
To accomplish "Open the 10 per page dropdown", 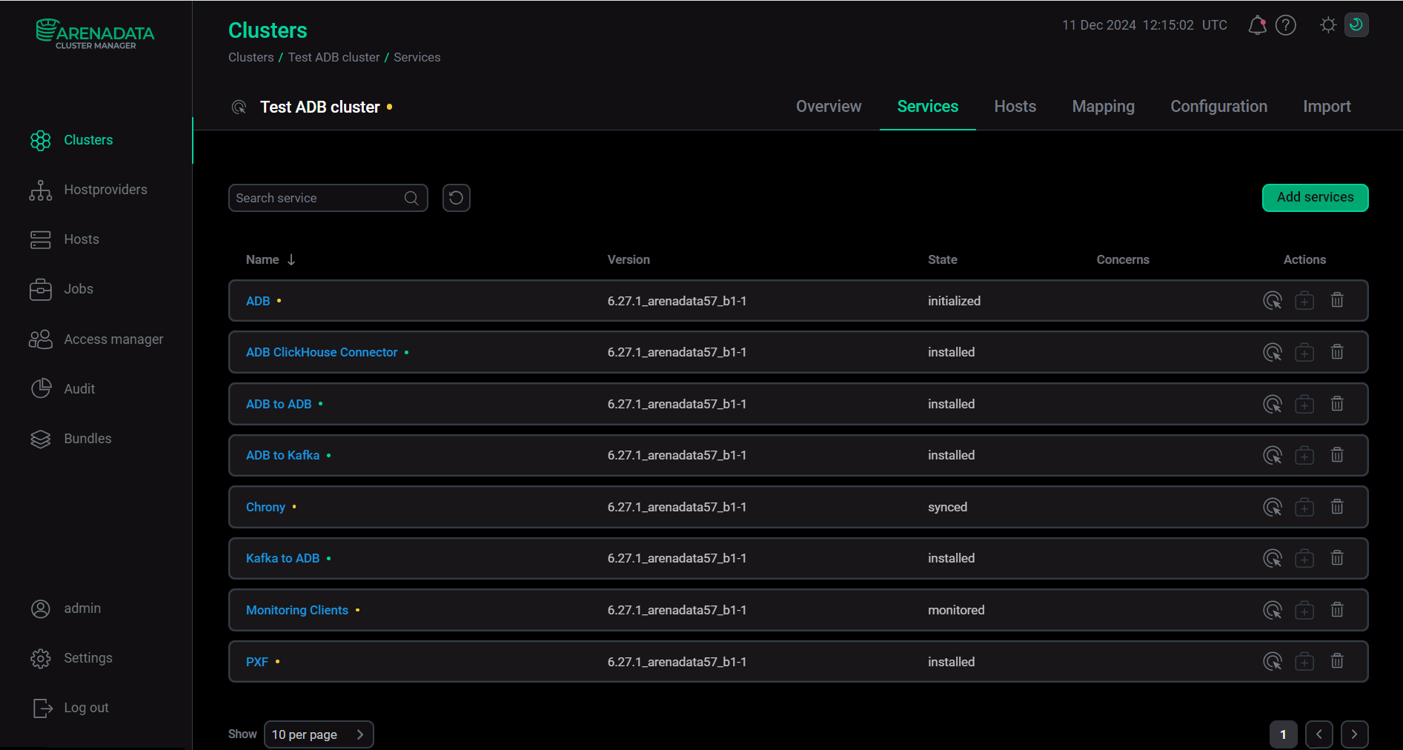I will pyautogui.click(x=319, y=734).
